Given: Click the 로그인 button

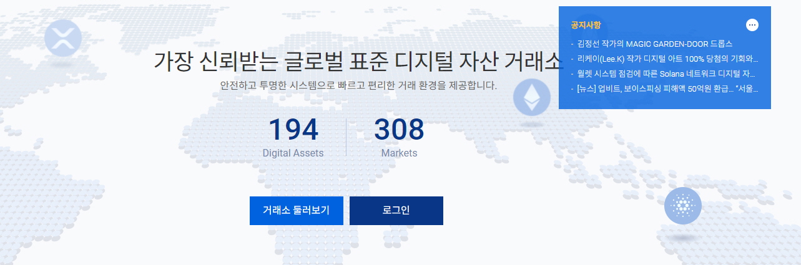Looking at the screenshot, I should click(x=396, y=211).
